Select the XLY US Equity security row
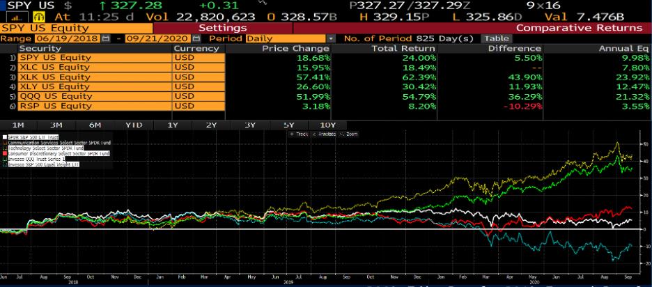The height and width of the screenshot is (287, 652). pyautogui.click(x=95, y=86)
